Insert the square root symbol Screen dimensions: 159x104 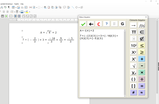[x=133, y=66]
